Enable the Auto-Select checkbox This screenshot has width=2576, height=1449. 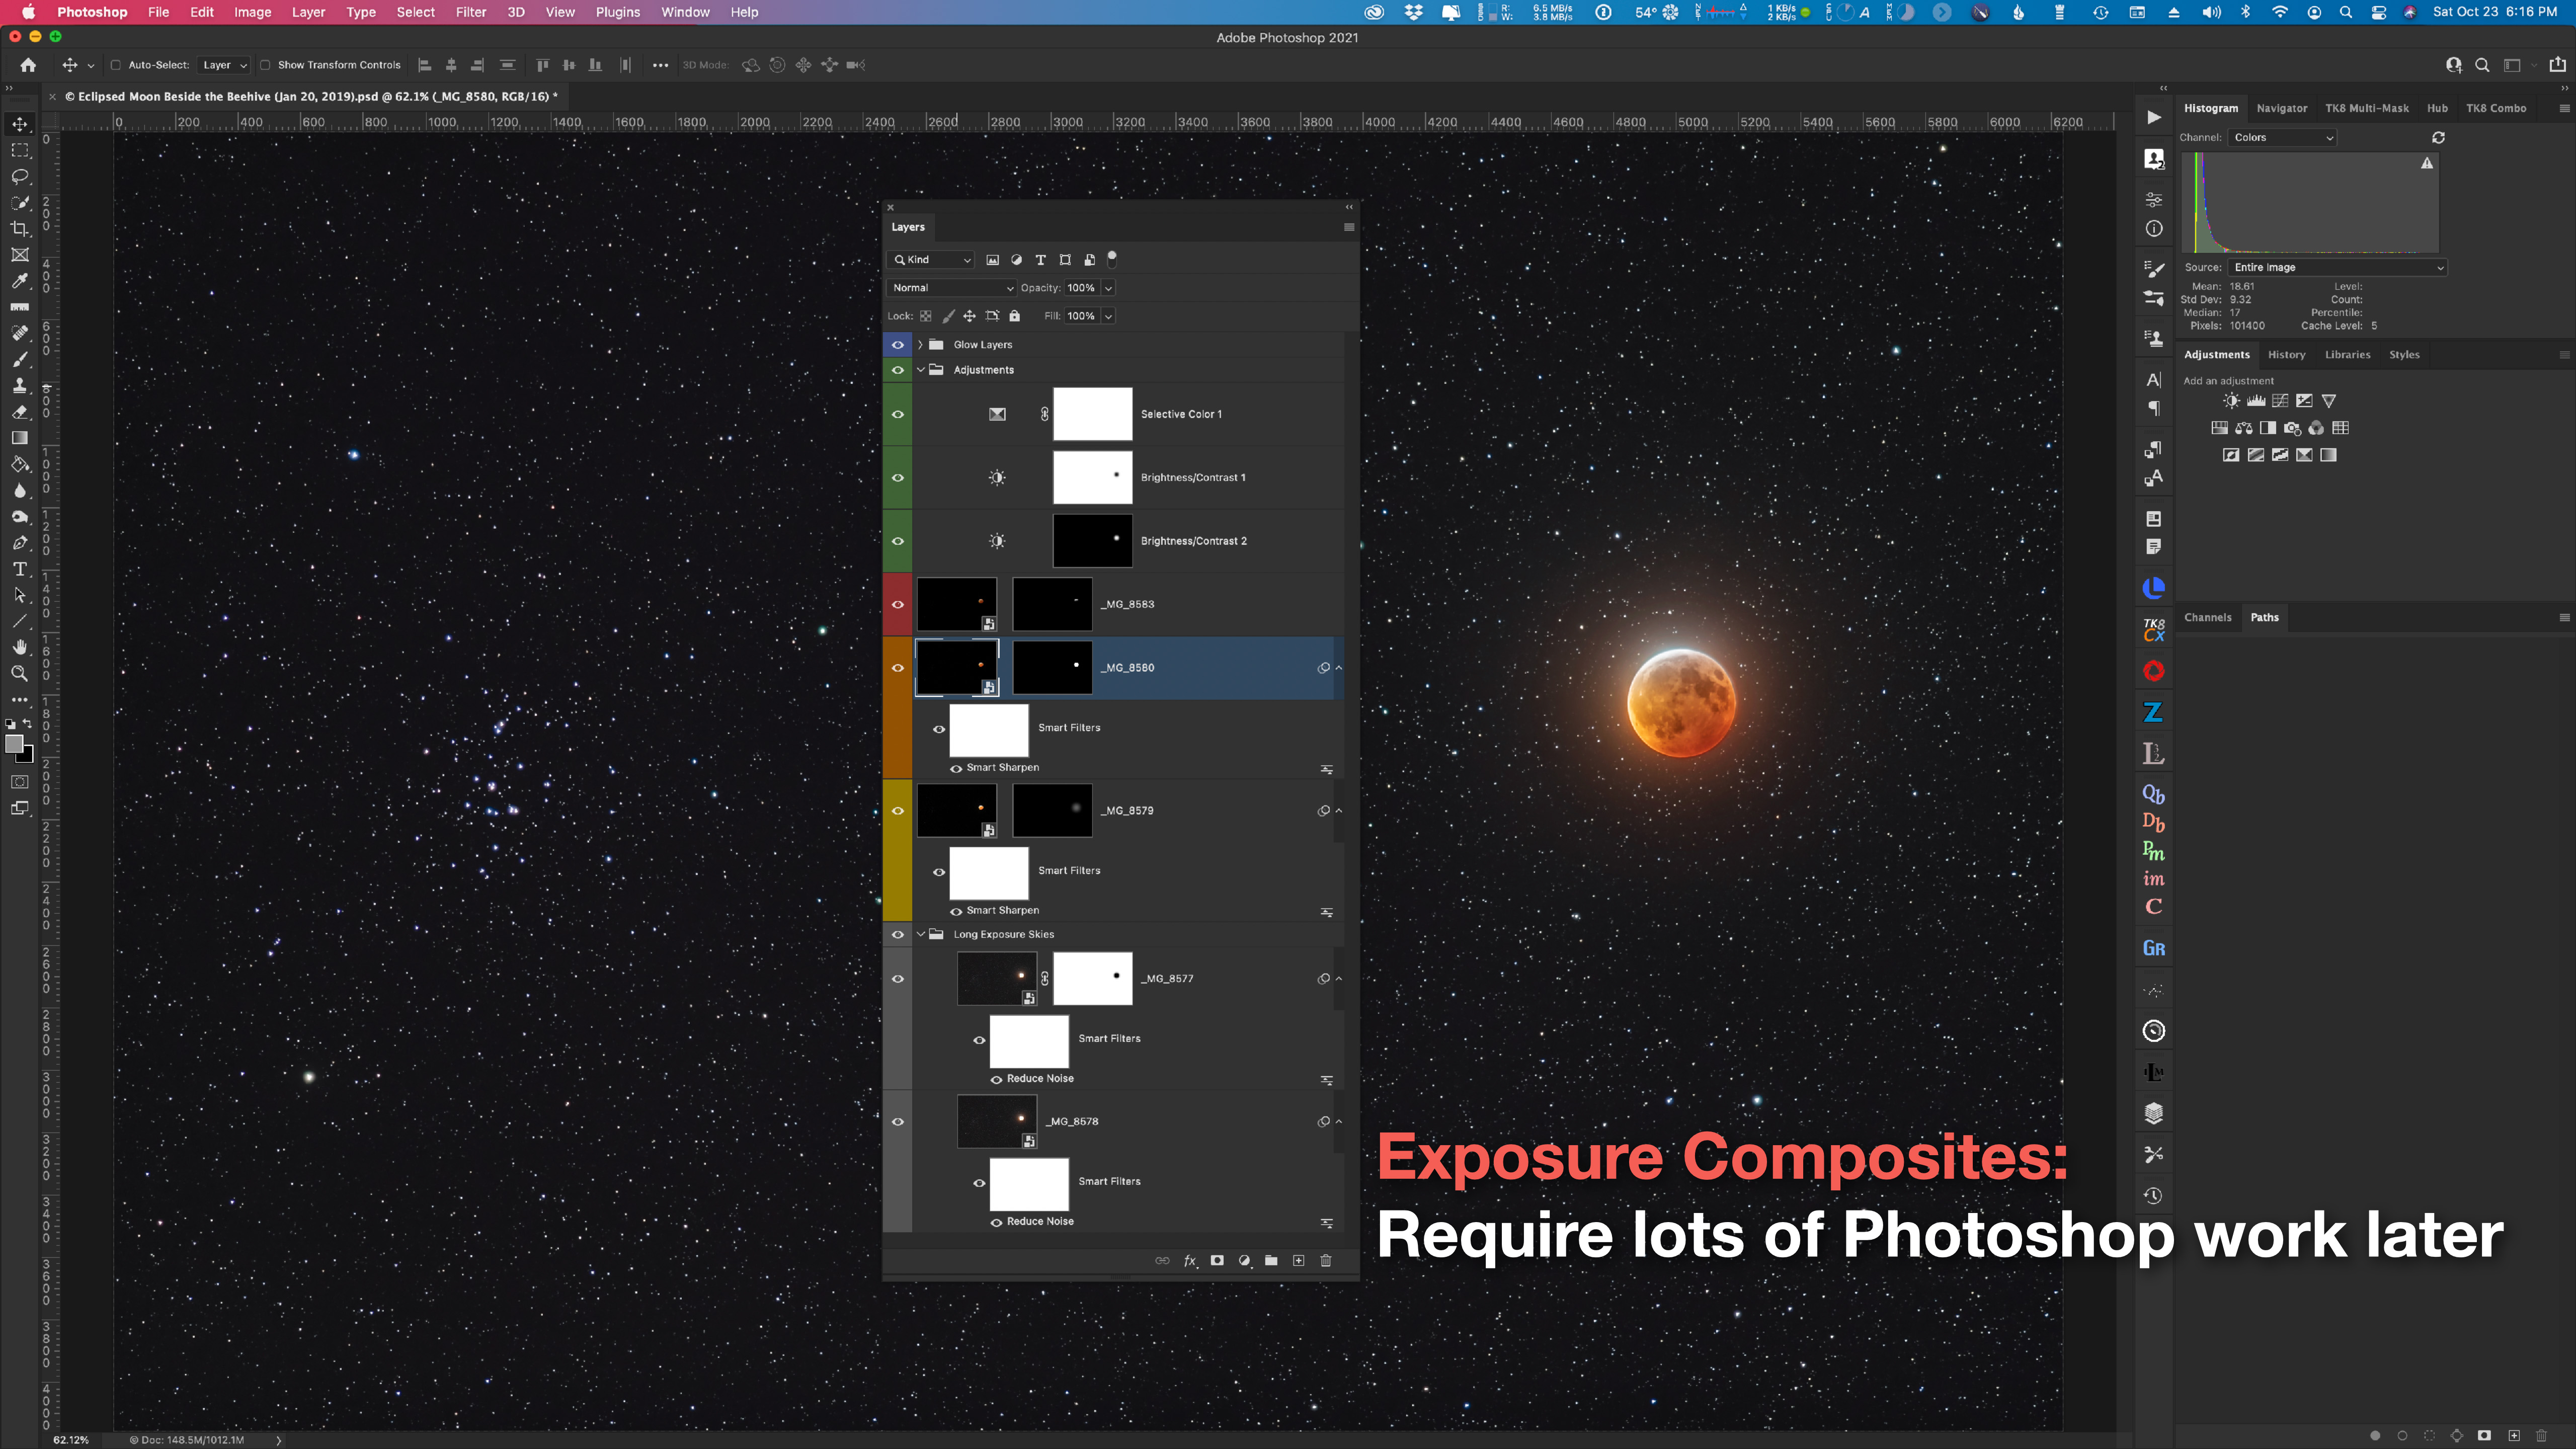(116, 65)
